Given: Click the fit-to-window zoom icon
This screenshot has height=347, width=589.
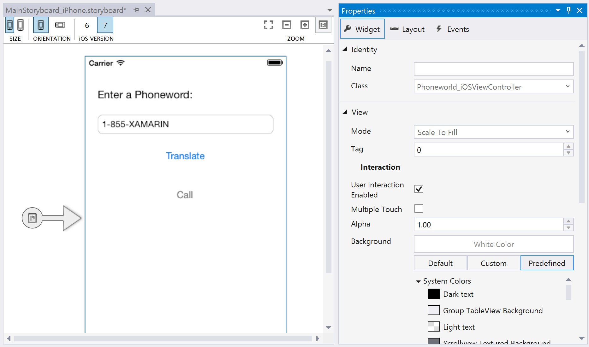Looking at the screenshot, I should 268,25.
